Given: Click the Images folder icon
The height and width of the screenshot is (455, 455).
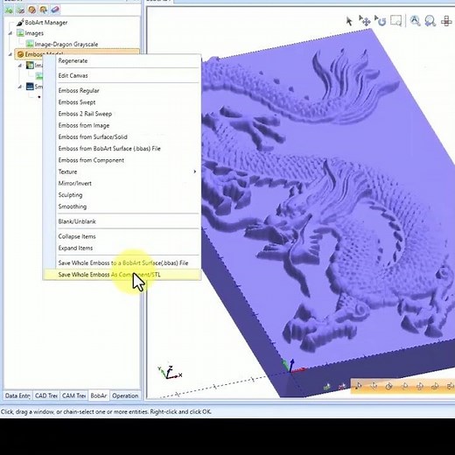Looking at the screenshot, I should (20, 33).
